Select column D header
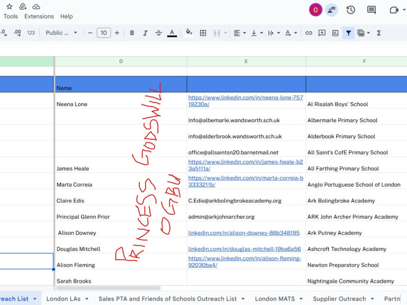This screenshot has width=407, height=305. click(121, 61)
